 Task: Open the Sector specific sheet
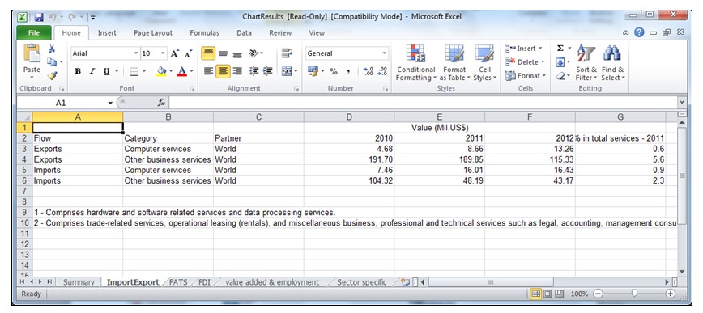tap(361, 282)
